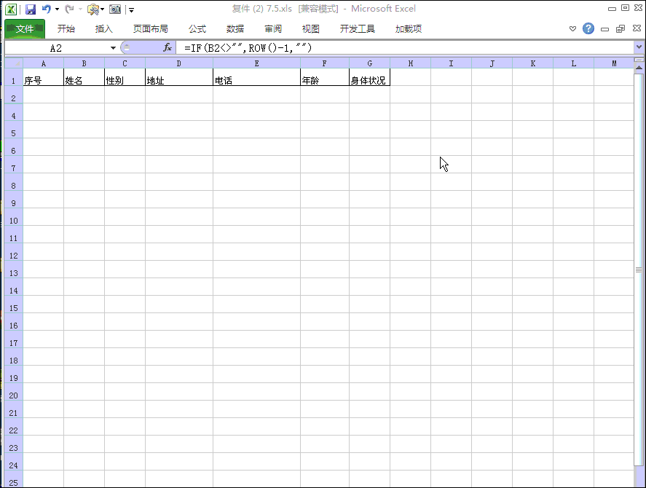The width and height of the screenshot is (646, 488).
Task: Switch to the 页面布局 tab
Action: [150, 29]
